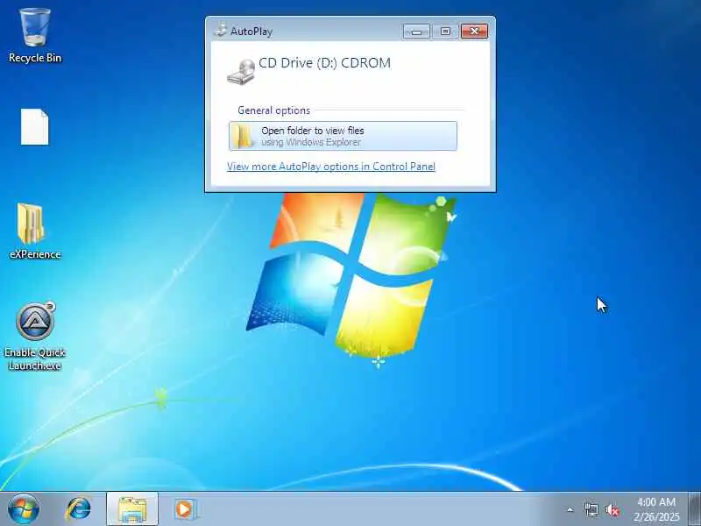Click the CD Drive (D:) CDROM heading

(x=324, y=63)
